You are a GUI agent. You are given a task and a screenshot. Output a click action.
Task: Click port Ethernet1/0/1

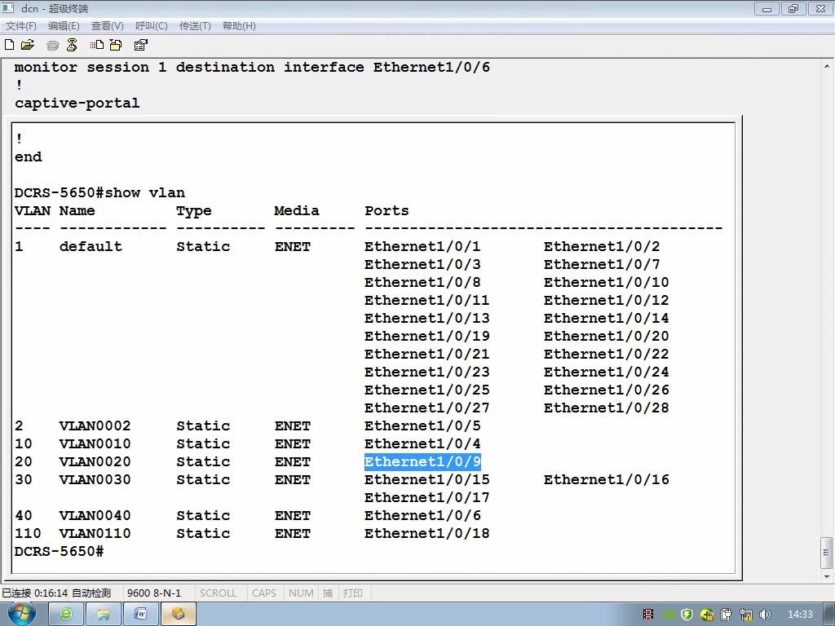point(422,246)
